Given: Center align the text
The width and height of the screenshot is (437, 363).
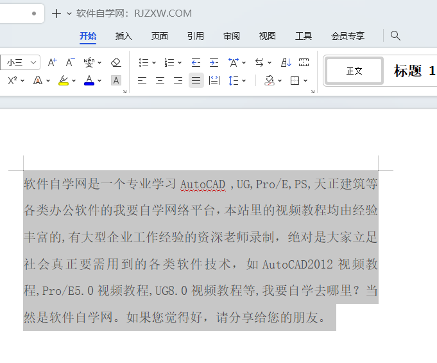Looking at the screenshot, I should coord(160,81).
